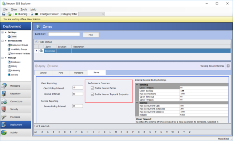The image size is (233, 141).
Task: Click the Apply button
Action: [x=40, y=66]
